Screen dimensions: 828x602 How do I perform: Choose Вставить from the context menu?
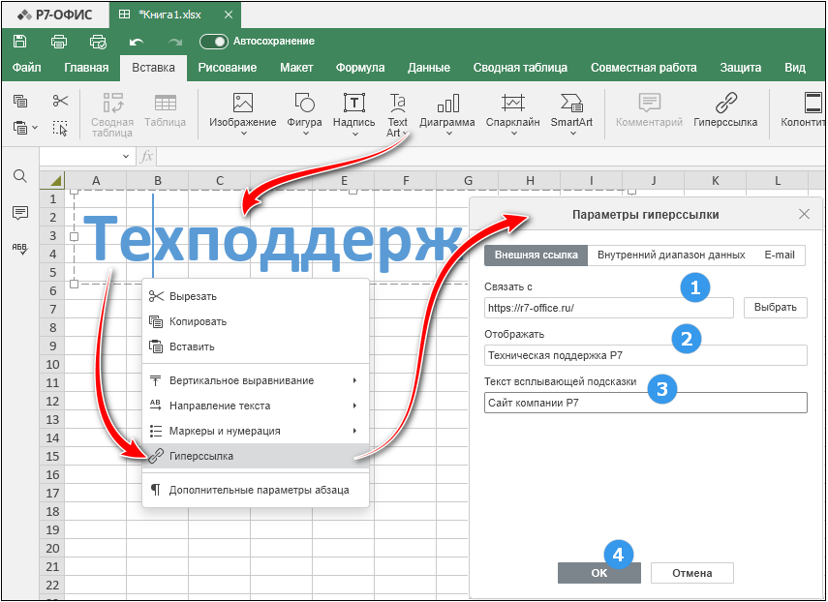click(256, 346)
